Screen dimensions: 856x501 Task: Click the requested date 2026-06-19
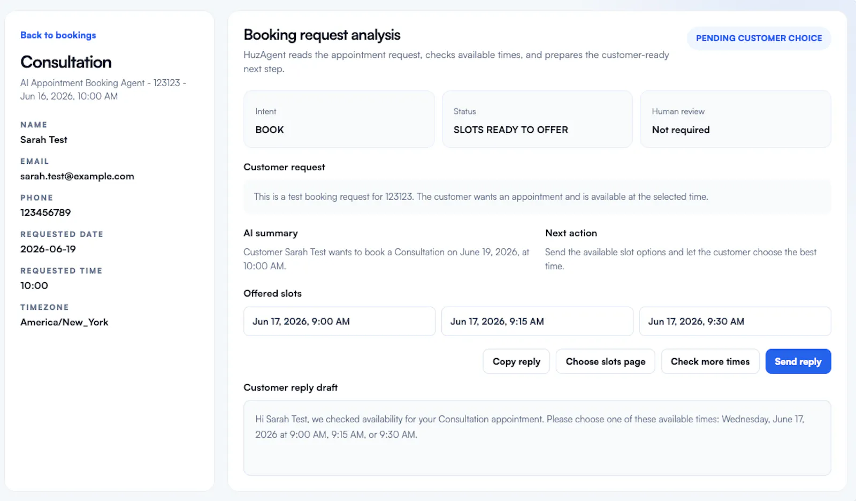48,249
